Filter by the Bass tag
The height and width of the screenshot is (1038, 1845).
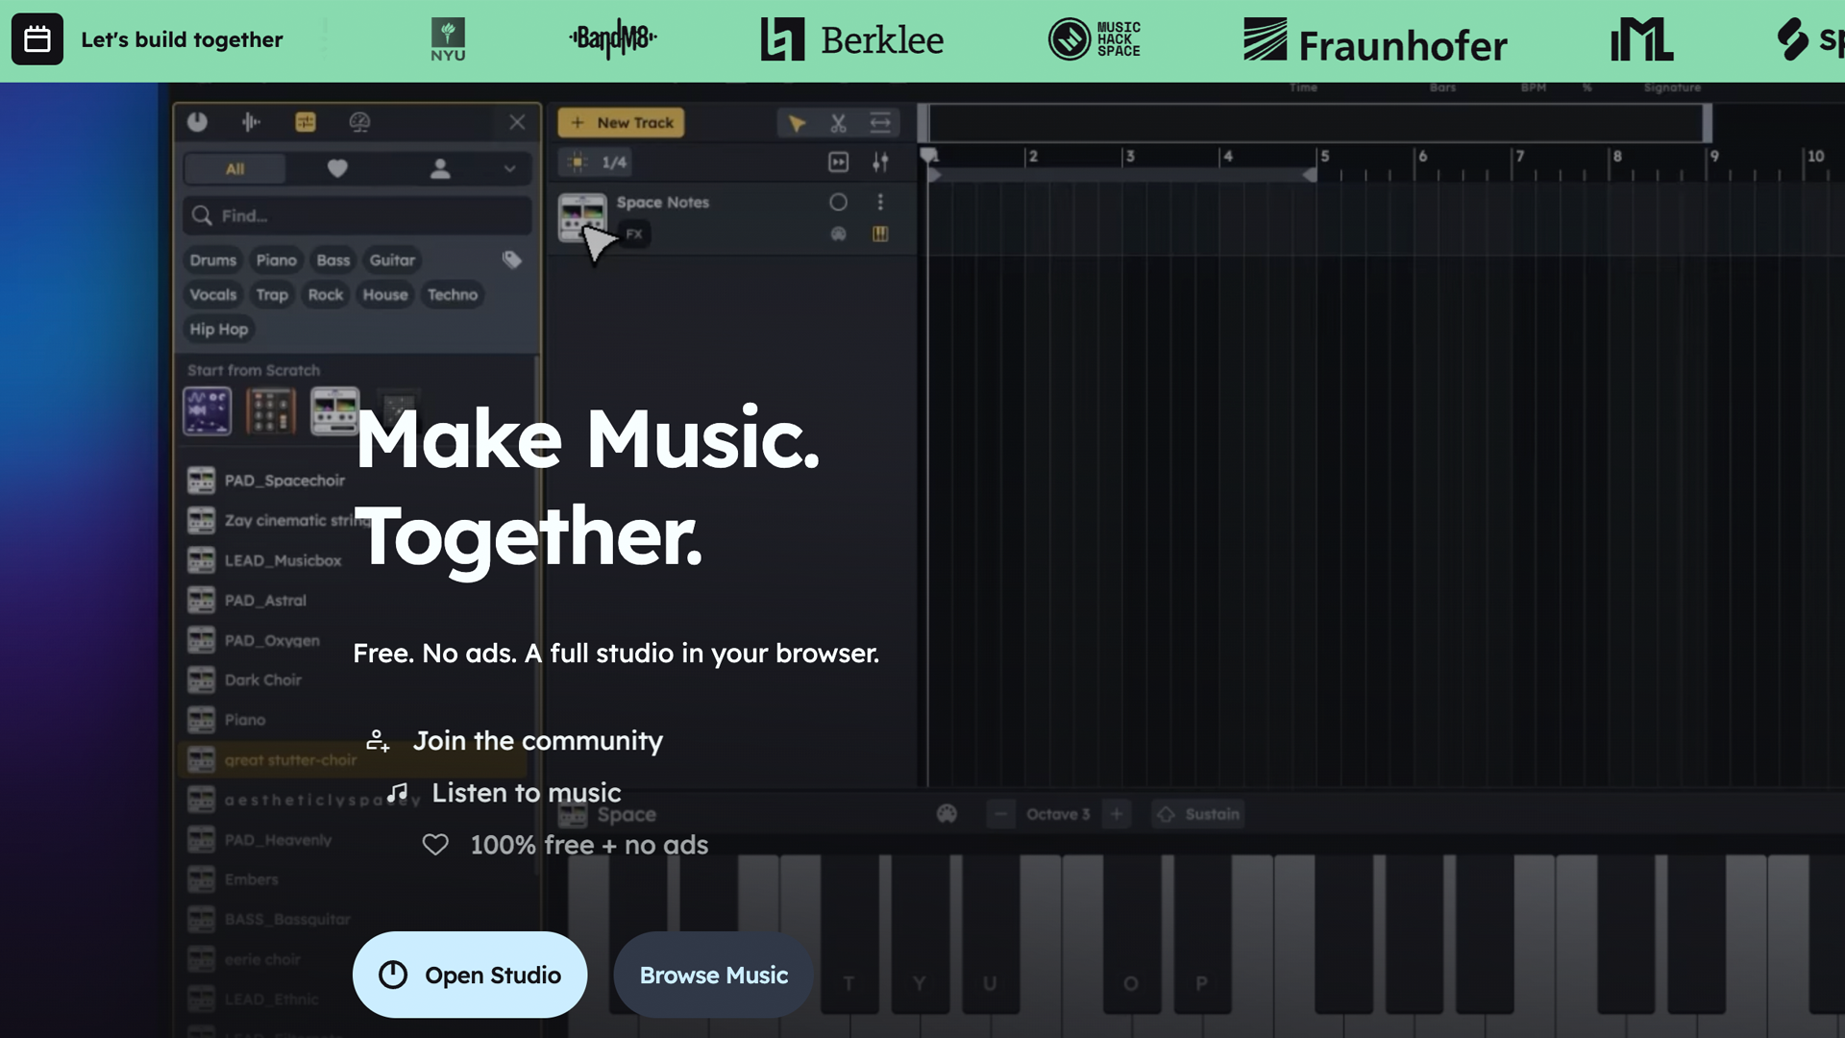(333, 259)
